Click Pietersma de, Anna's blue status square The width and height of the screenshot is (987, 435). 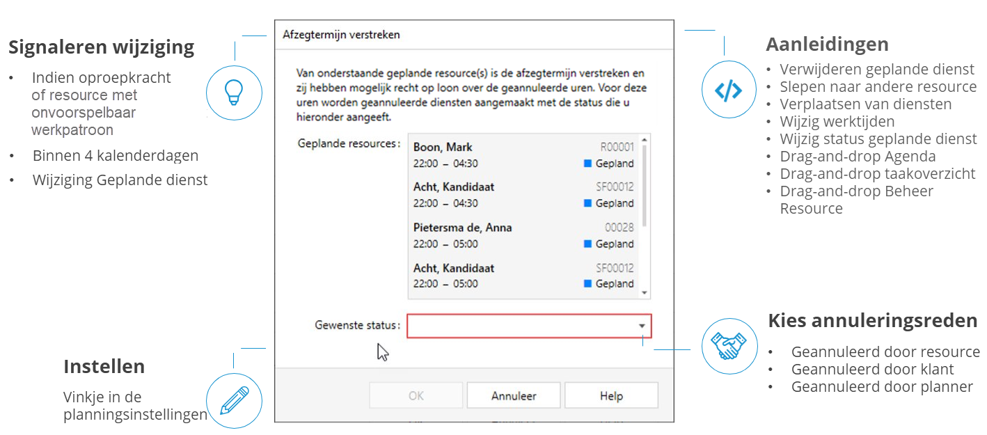[587, 244]
